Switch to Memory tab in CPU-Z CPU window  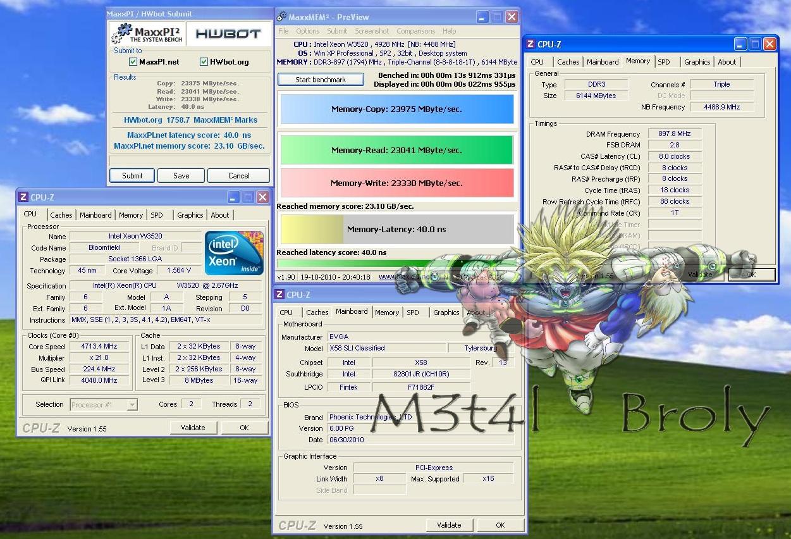tap(131, 215)
